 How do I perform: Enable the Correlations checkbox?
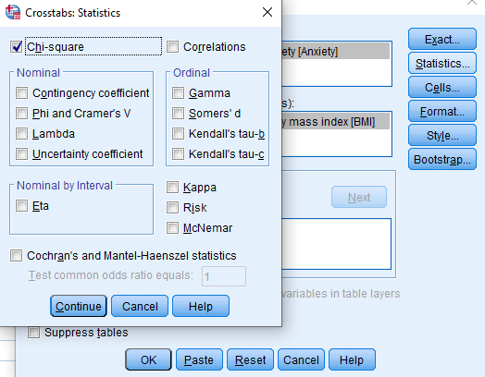(x=172, y=46)
